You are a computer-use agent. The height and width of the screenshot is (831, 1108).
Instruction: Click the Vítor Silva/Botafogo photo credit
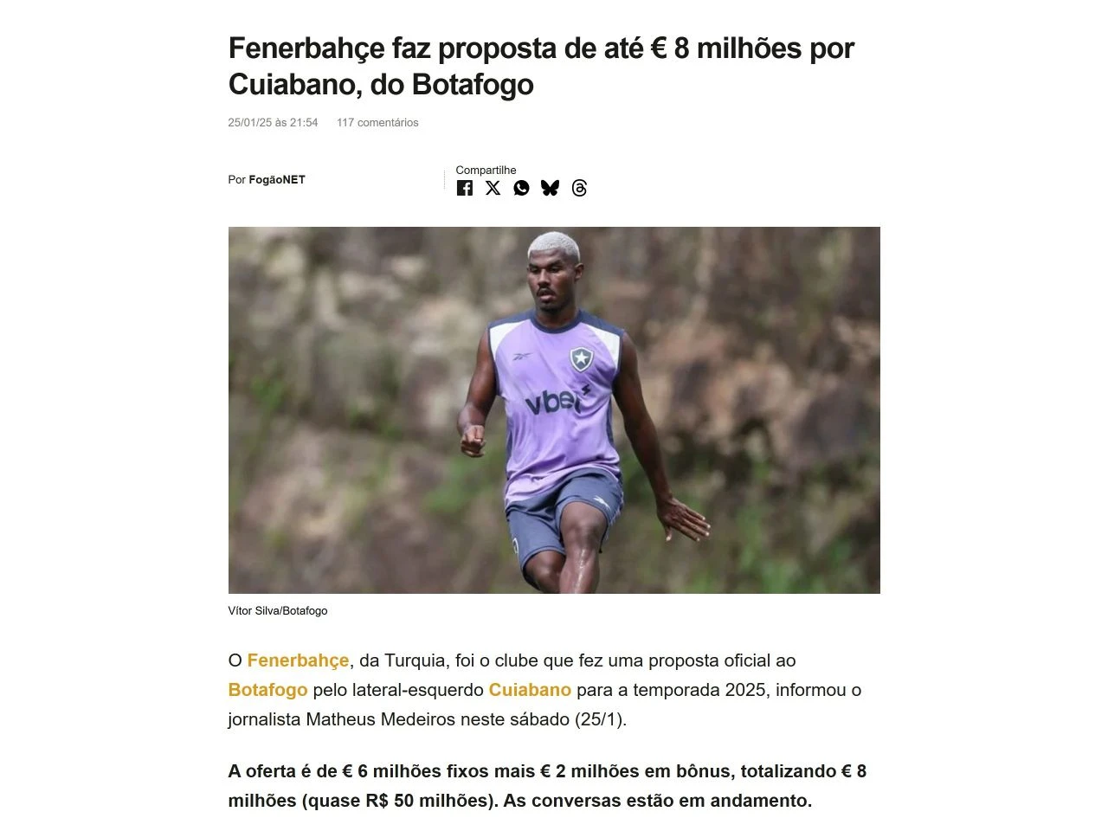click(x=278, y=611)
